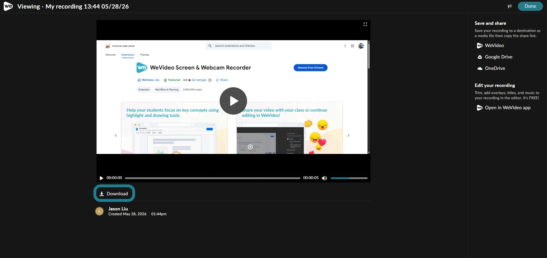Click the Edit your recording heading

pyautogui.click(x=495, y=86)
